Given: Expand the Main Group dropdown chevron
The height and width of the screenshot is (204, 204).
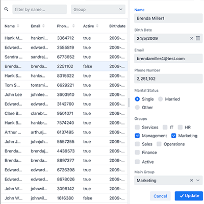Looking at the screenshot, I should [x=198, y=180].
